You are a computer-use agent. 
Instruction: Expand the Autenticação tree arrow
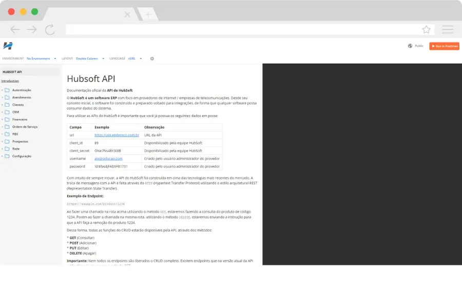click(2, 90)
